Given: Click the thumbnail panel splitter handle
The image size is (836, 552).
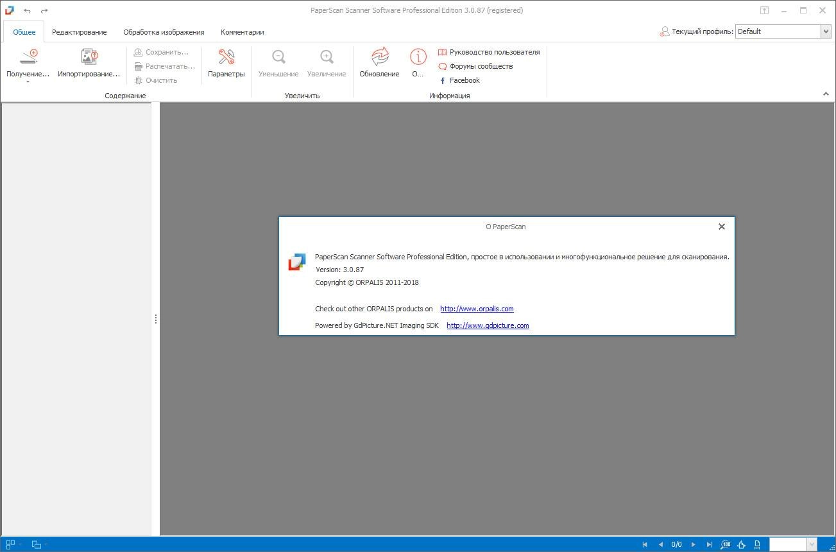Looking at the screenshot, I should 155,319.
